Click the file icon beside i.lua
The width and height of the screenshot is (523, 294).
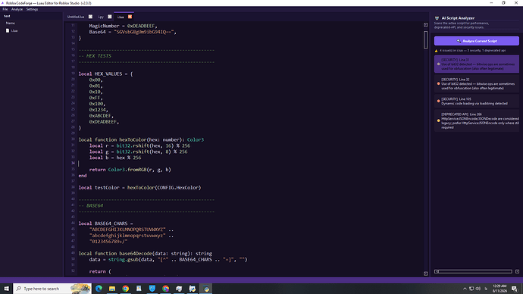(x=8, y=30)
